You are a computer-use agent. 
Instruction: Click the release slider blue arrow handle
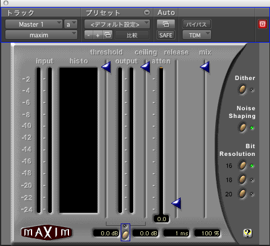(176, 203)
